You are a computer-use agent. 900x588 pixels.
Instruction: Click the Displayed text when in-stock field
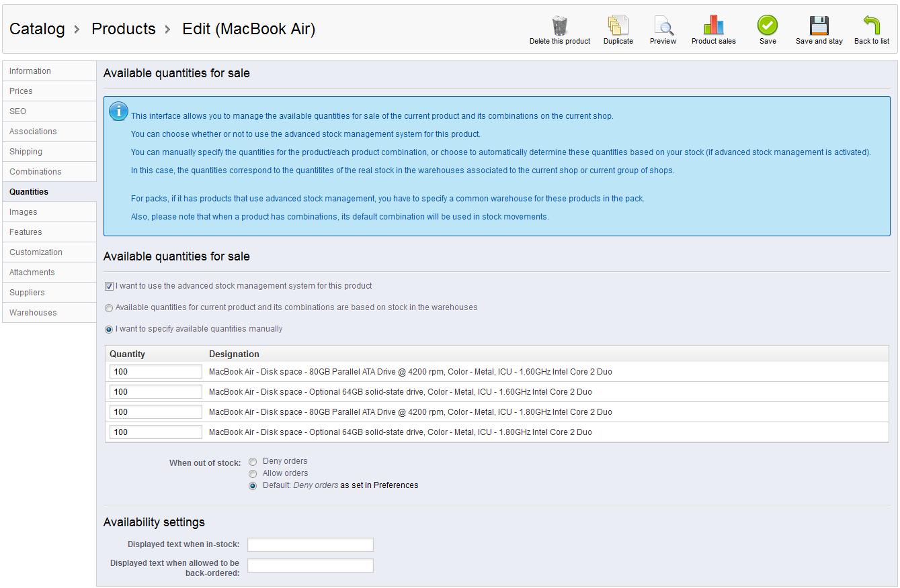click(311, 544)
